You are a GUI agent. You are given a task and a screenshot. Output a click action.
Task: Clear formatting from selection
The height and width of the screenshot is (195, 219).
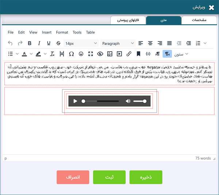pyautogui.click(x=52, y=54)
